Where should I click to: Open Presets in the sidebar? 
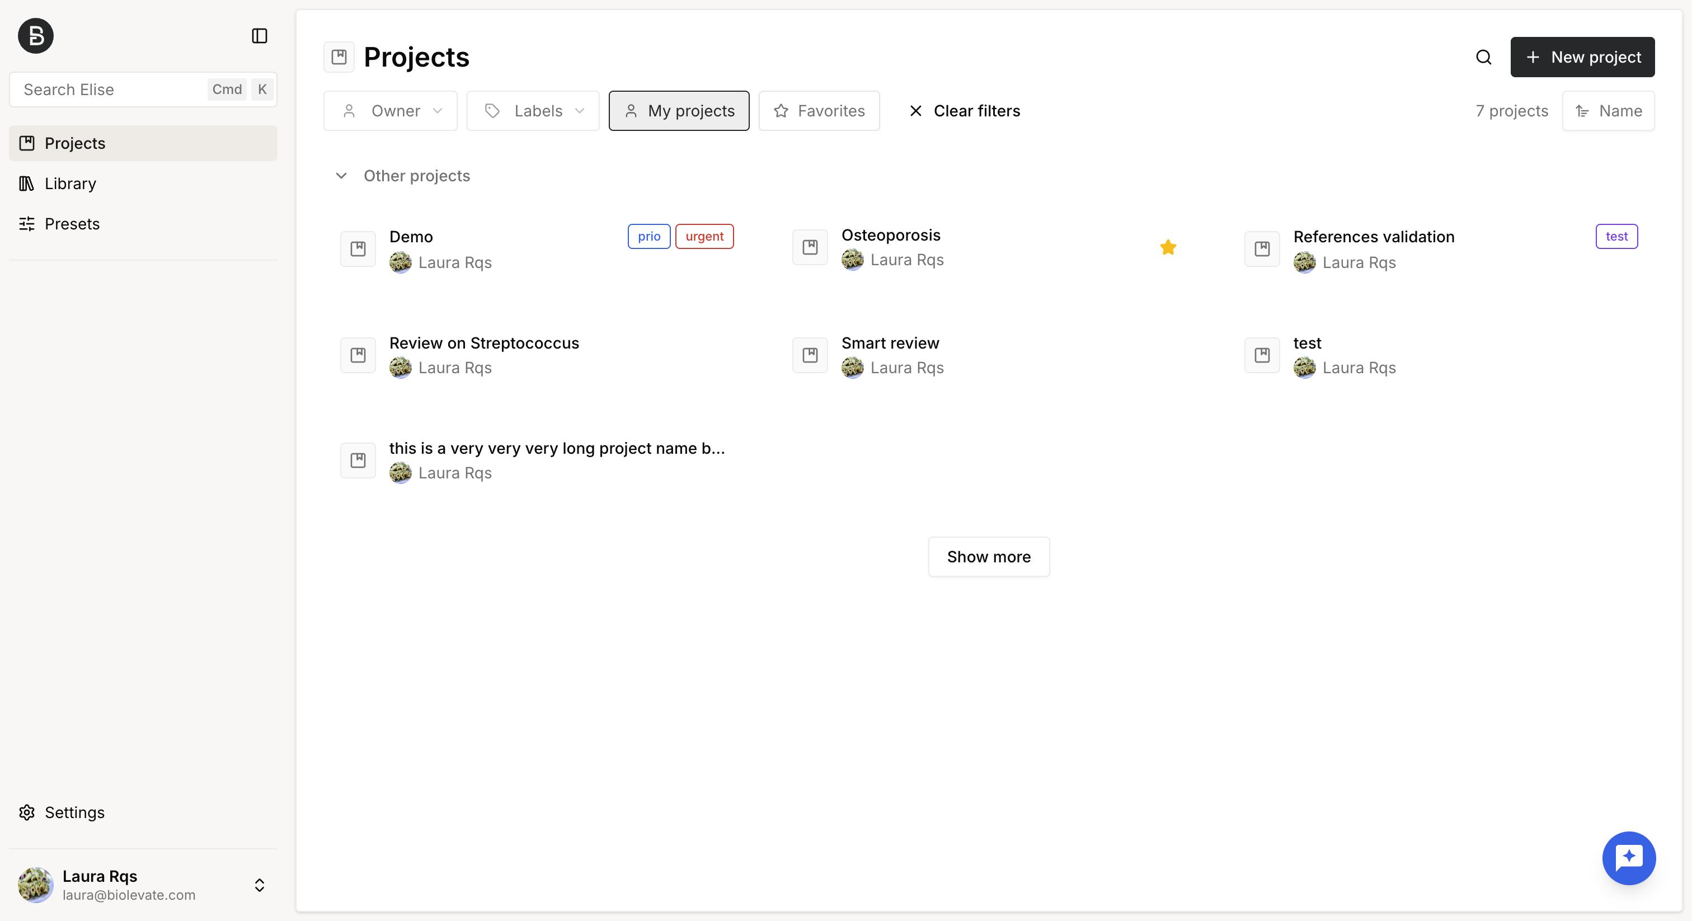[143, 224]
